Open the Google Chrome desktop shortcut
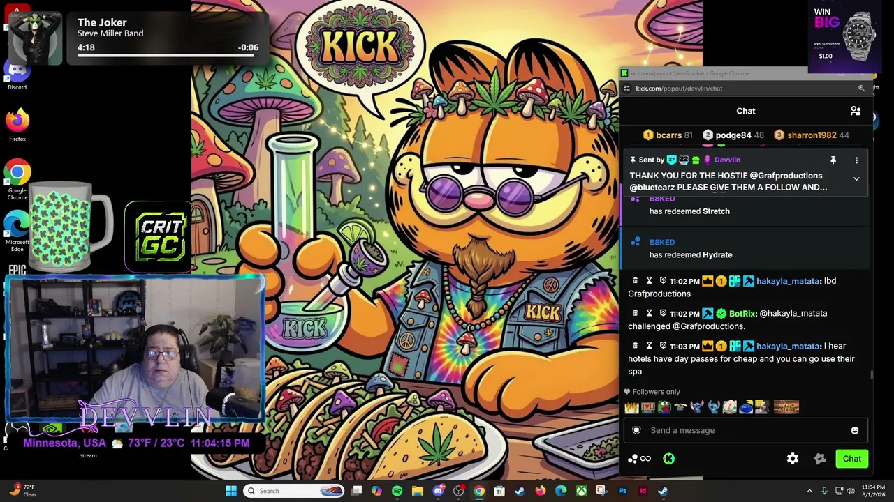Screen dimensions: 894x502 (17, 180)
